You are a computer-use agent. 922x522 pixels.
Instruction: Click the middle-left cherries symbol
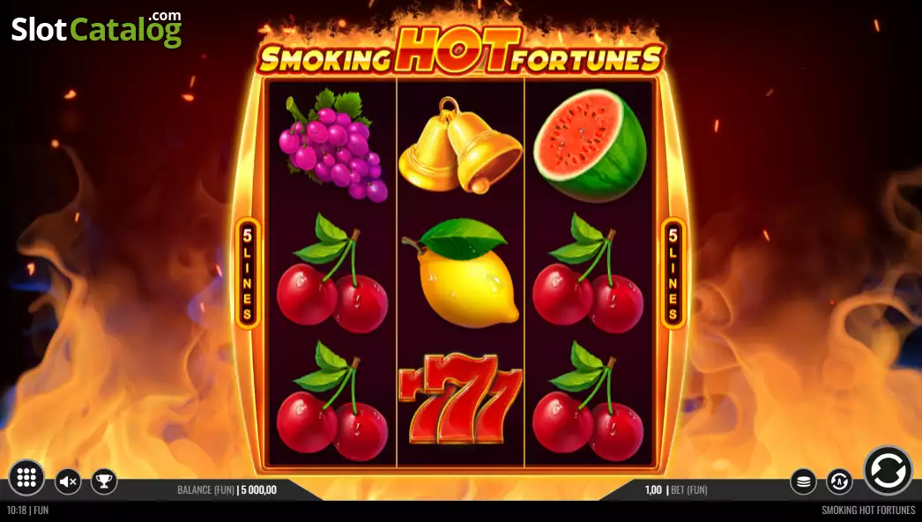[332, 273]
